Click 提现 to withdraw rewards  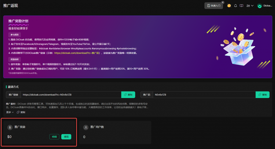click(x=66, y=137)
